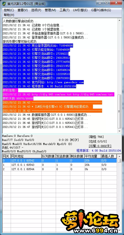
Task: Click the 引擎交流QQ群⑥ 122209510 line
Action: point(36,74)
